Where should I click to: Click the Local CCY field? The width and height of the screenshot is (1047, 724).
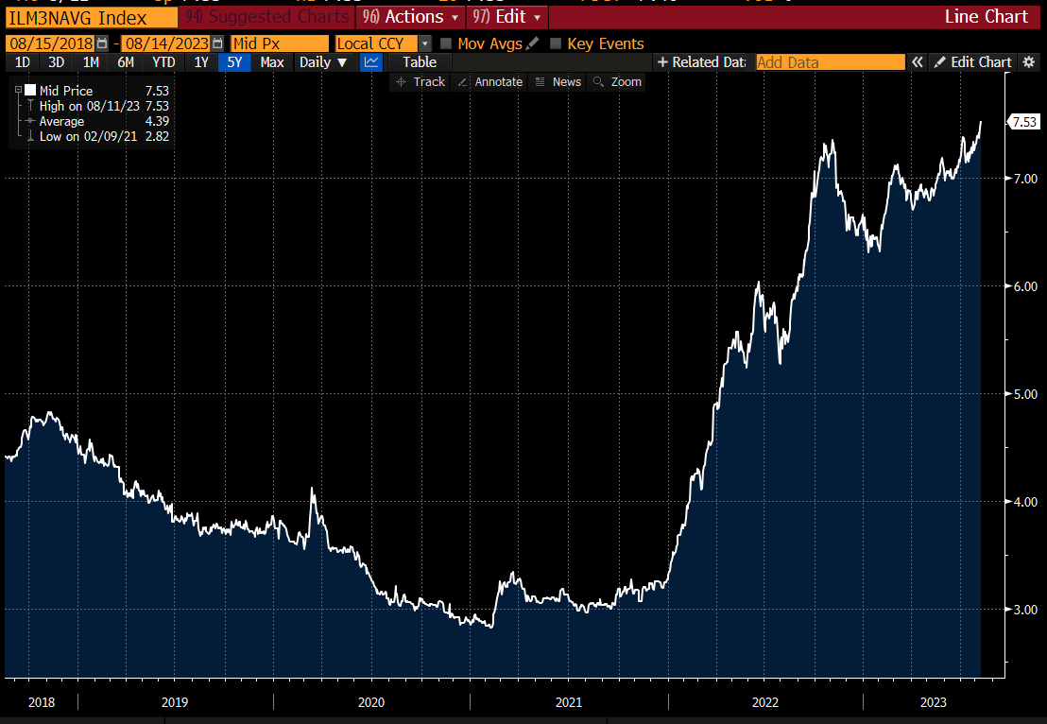click(x=377, y=43)
